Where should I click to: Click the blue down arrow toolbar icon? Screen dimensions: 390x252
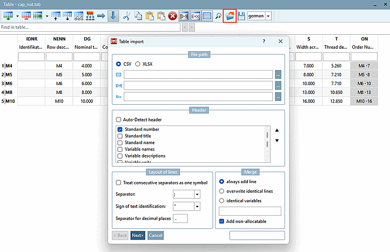pos(113,16)
